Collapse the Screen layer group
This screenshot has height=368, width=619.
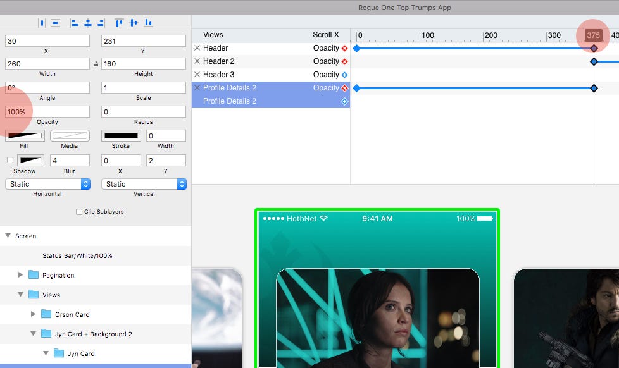pyautogui.click(x=8, y=235)
